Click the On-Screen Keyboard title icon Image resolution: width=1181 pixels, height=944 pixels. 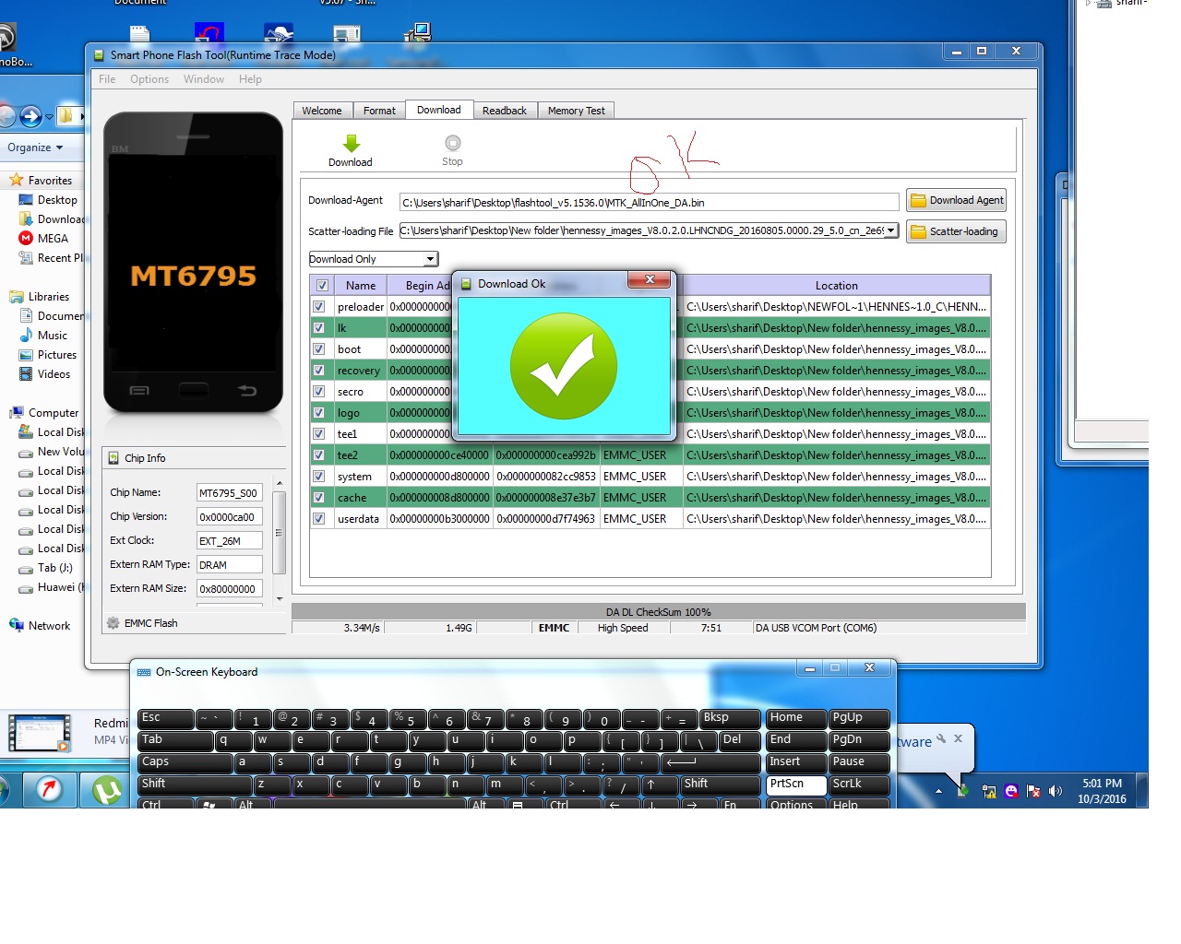[144, 672]
